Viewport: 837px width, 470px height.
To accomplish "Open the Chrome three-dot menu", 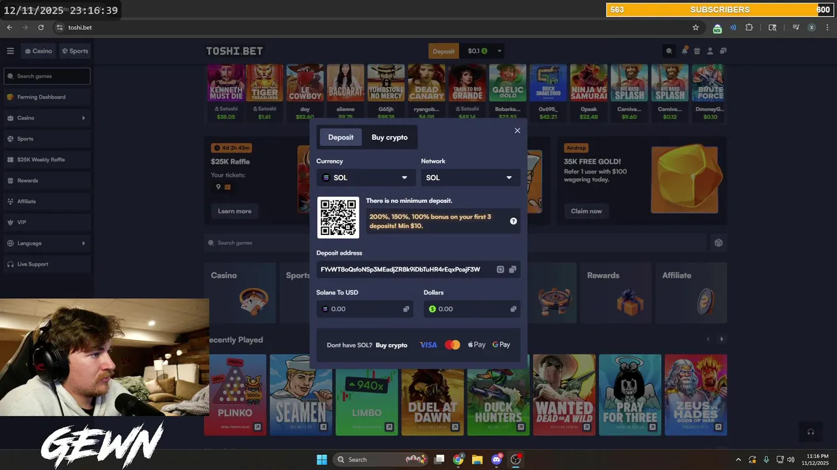I will (827, 27).
